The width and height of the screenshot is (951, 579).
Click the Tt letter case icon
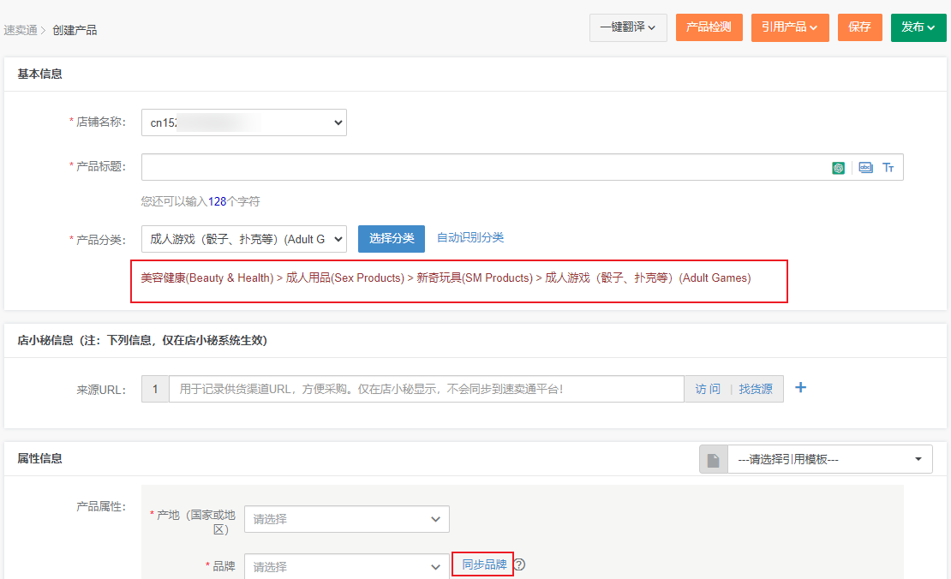pyautogui.click(x=888, y=168)
